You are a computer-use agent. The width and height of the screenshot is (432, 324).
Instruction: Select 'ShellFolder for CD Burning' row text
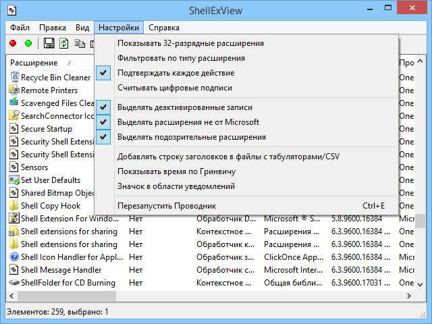[68, 283]
